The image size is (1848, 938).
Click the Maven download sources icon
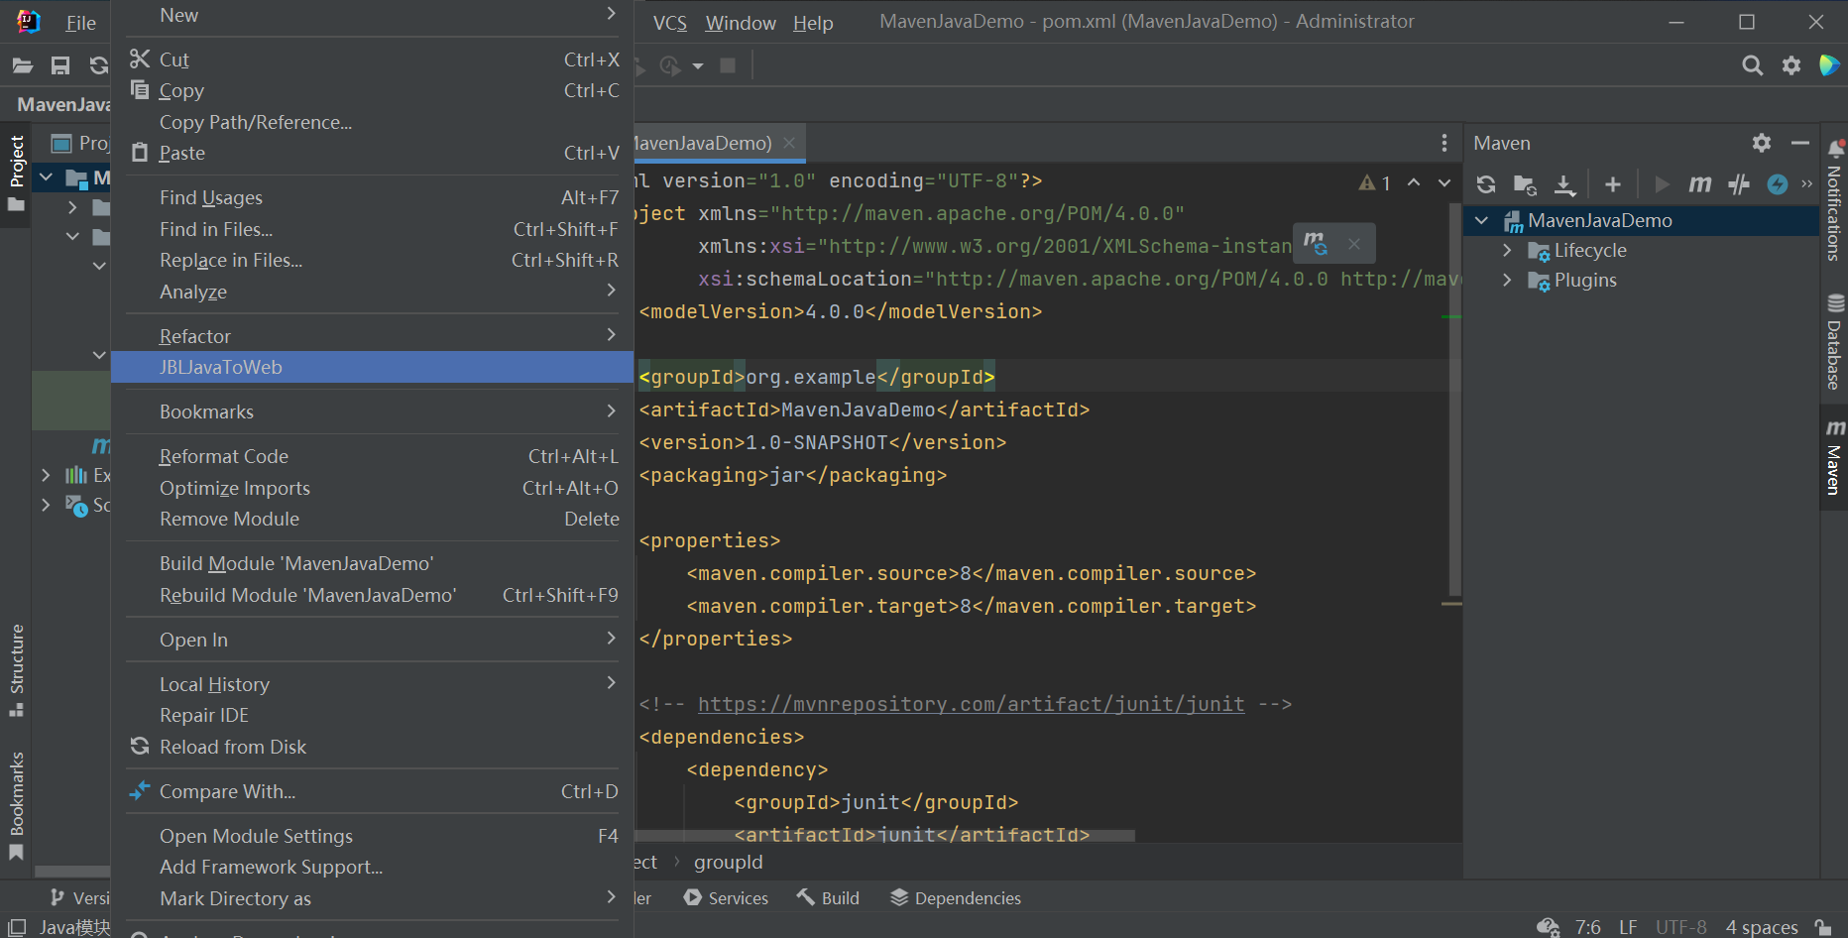pos(1564,184)
